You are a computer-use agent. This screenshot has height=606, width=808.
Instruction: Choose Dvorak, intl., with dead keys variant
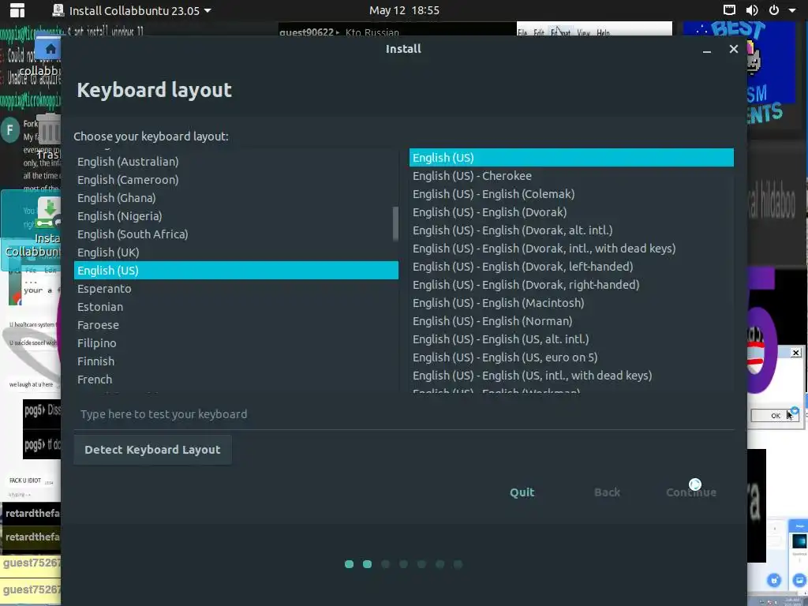[x=571, y=249]
